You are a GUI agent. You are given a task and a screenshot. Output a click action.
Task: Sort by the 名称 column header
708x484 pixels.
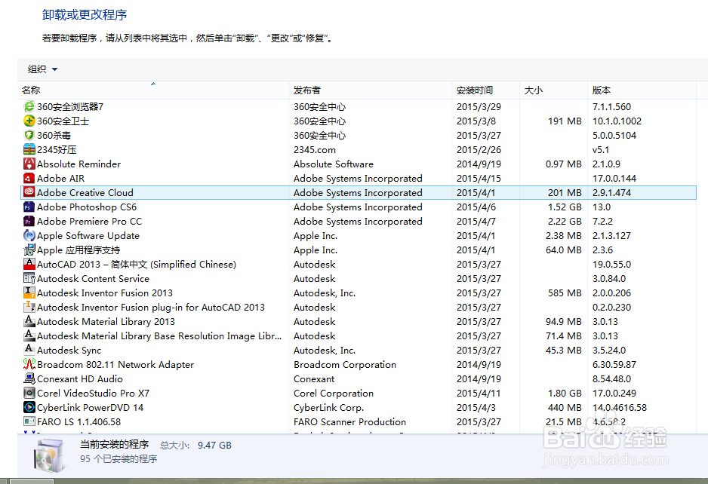tap(153, 90)
